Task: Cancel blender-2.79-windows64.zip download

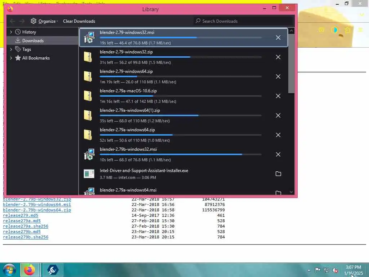Action: 278,76
